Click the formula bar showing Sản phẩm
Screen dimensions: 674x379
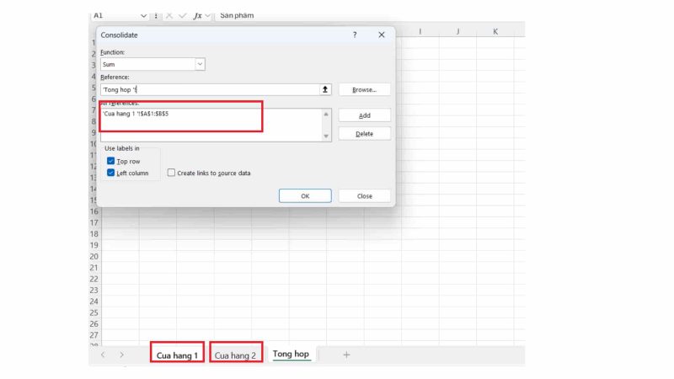(x=370, y=15)
